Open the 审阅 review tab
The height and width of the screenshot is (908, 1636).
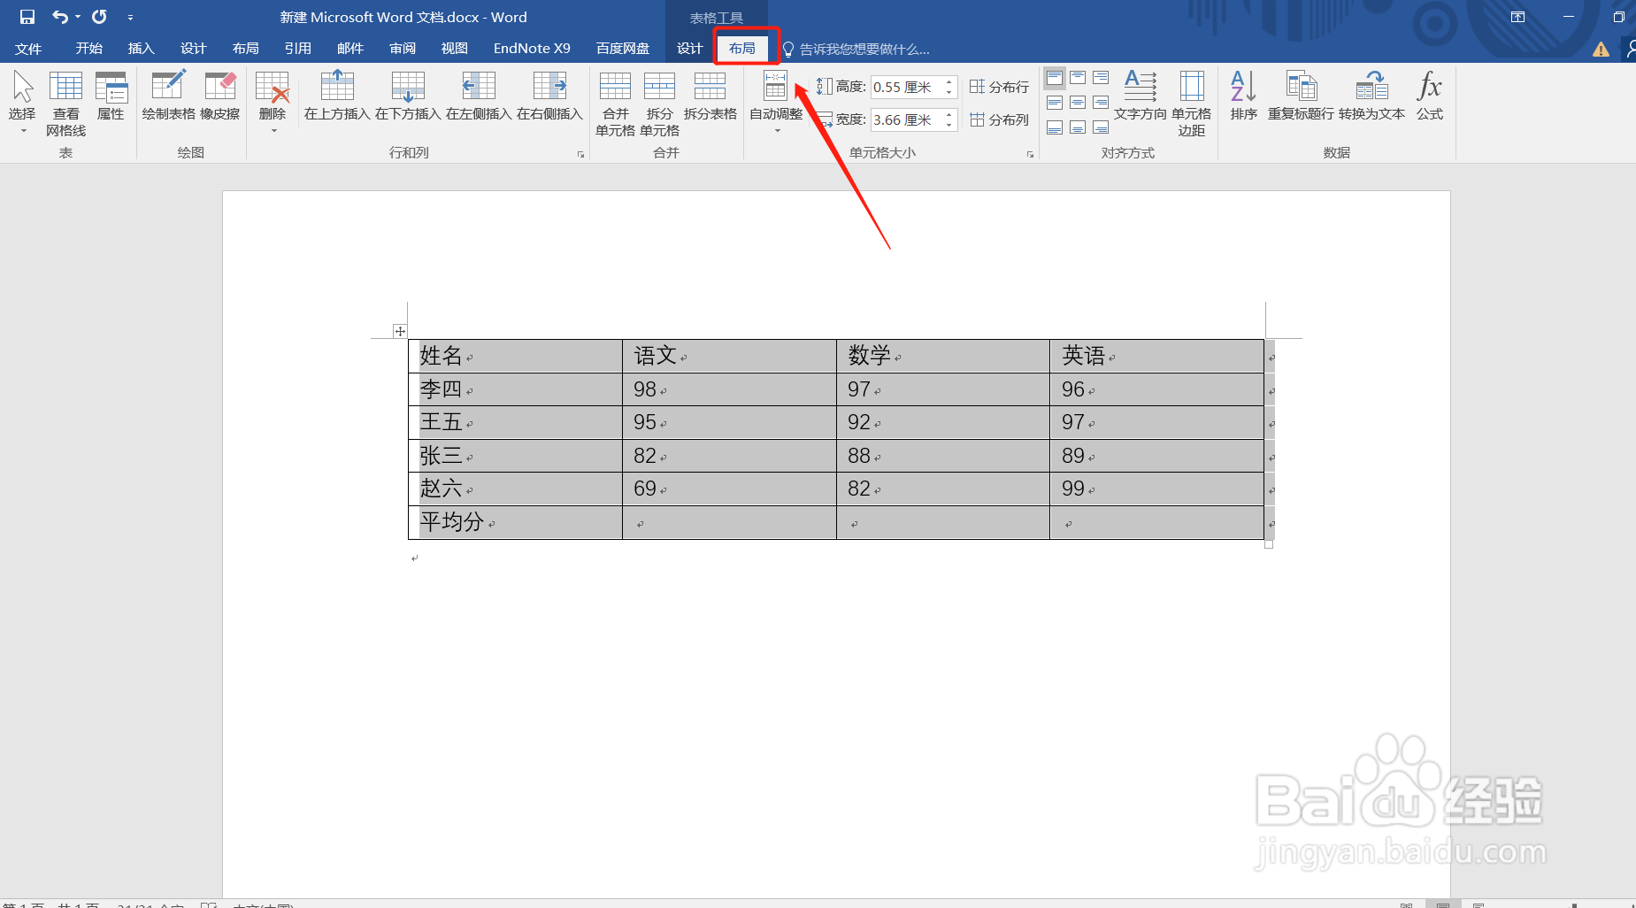(403, 48)
